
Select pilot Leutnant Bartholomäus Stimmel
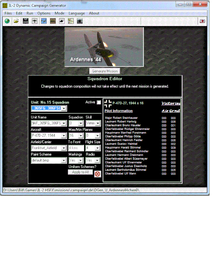(x=126, y=170)
